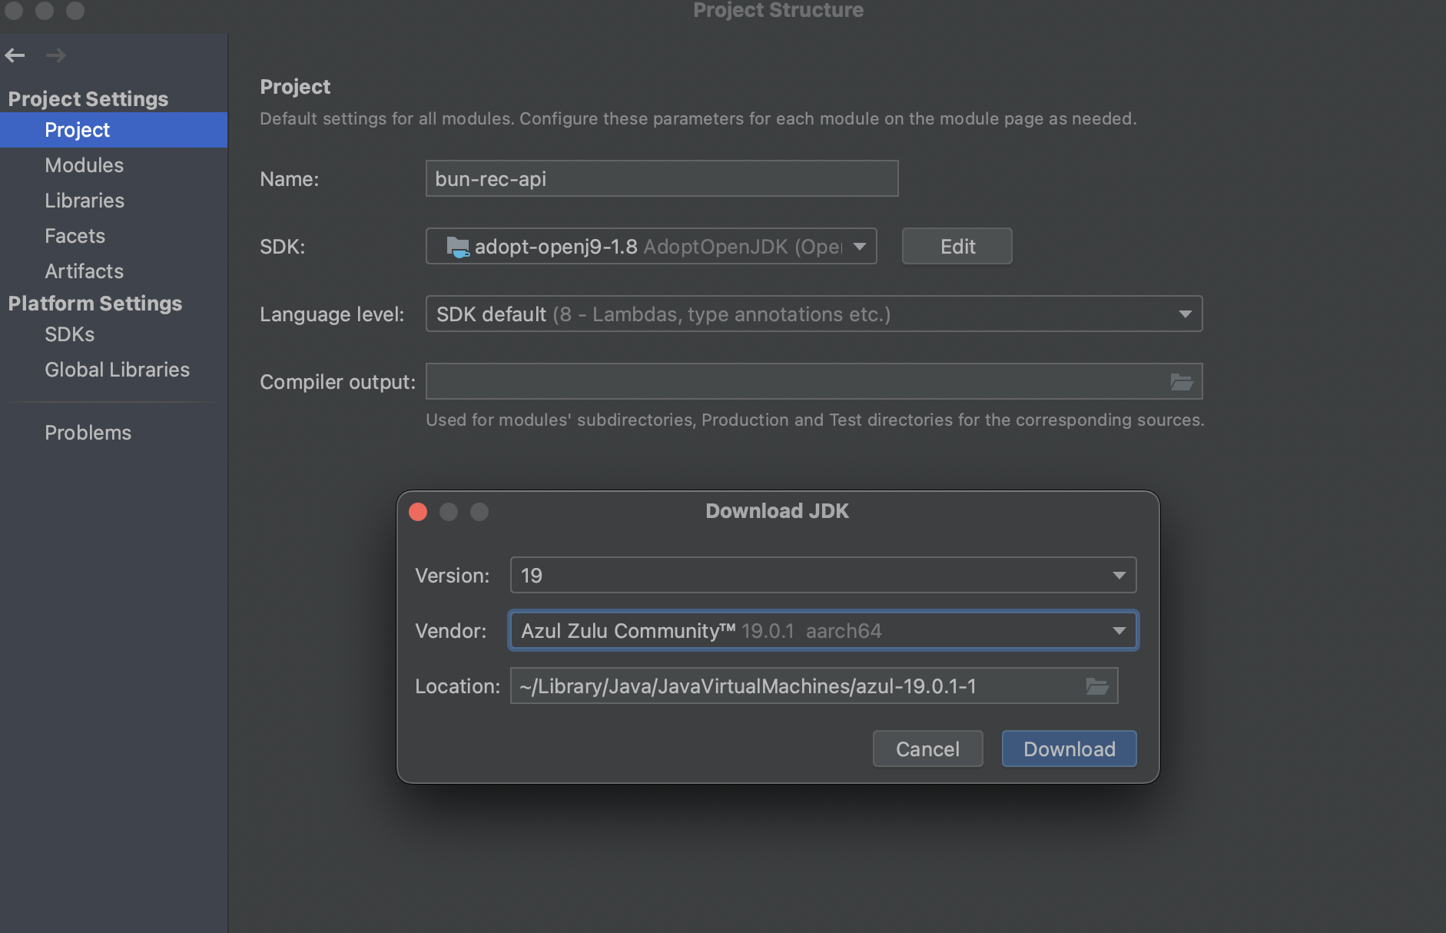Open the Problems section

point(114,433)
